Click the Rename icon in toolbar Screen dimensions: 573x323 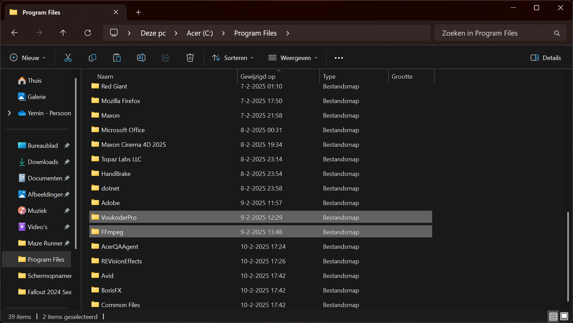[141, 58]
